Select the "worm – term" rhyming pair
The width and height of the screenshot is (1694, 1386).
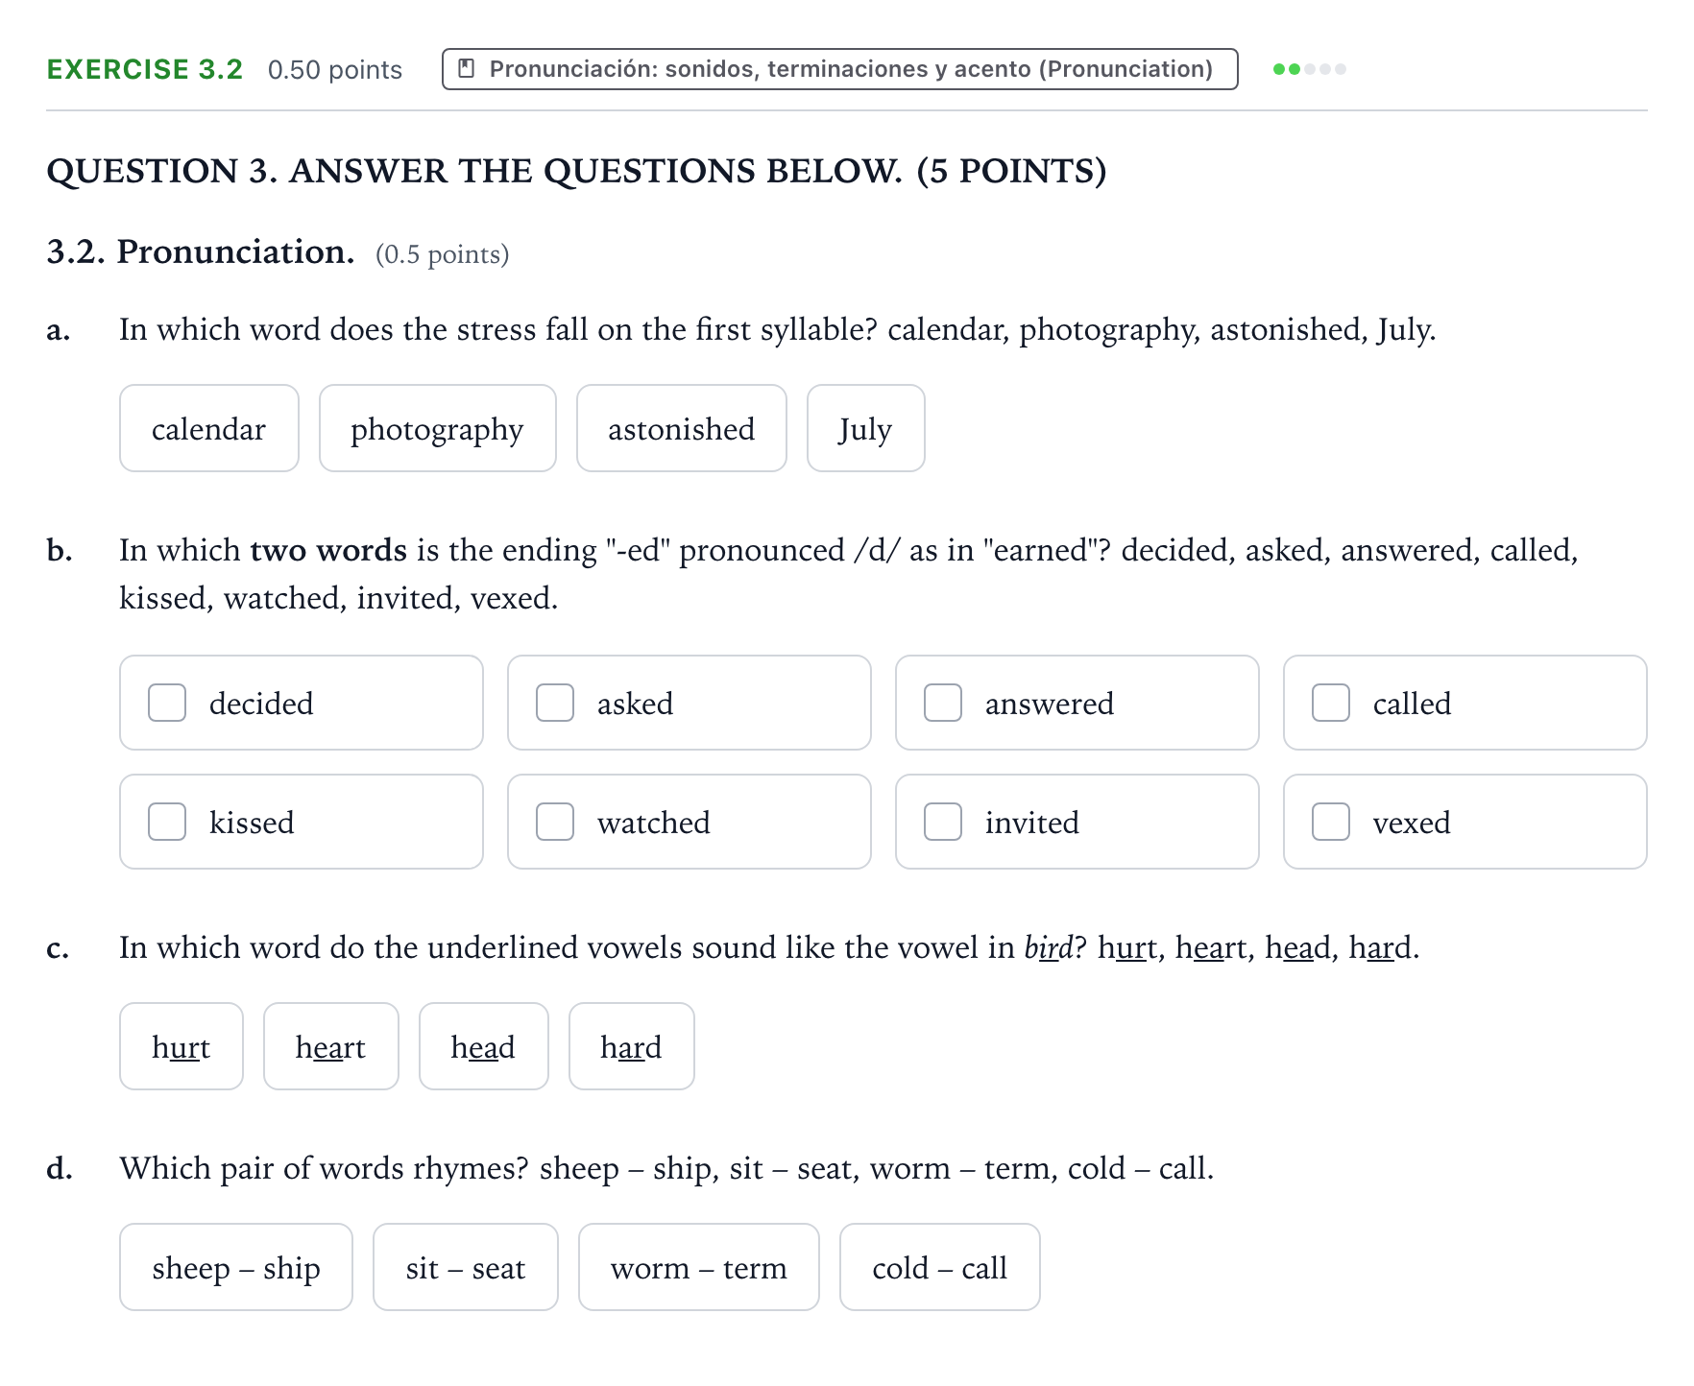click(699, 1267)
